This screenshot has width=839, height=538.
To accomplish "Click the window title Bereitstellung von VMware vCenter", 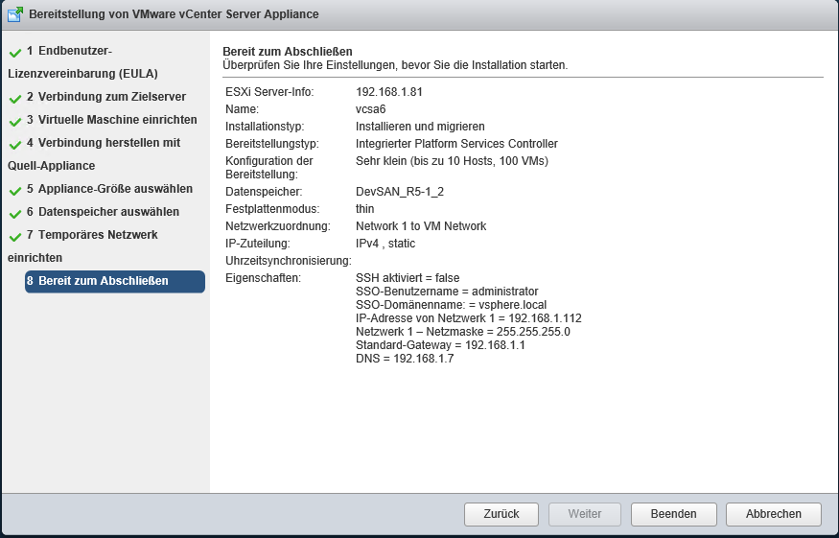I will 174,14.
